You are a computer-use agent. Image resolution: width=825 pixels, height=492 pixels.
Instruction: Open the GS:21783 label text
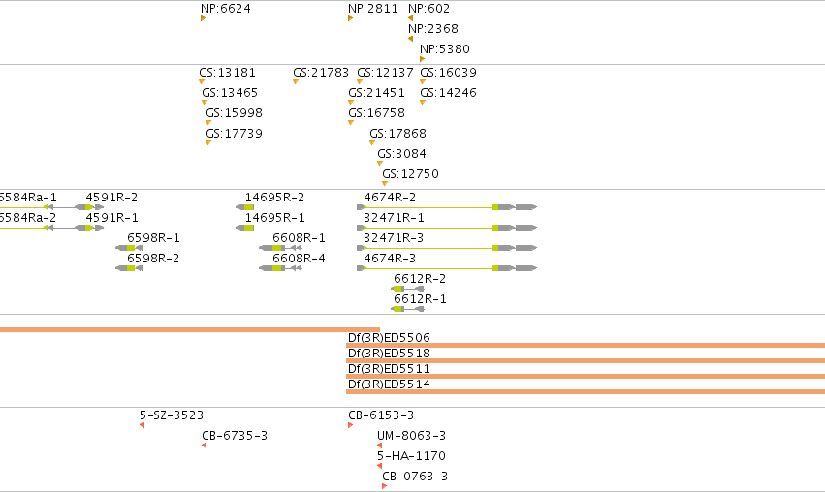pos(321,73)
